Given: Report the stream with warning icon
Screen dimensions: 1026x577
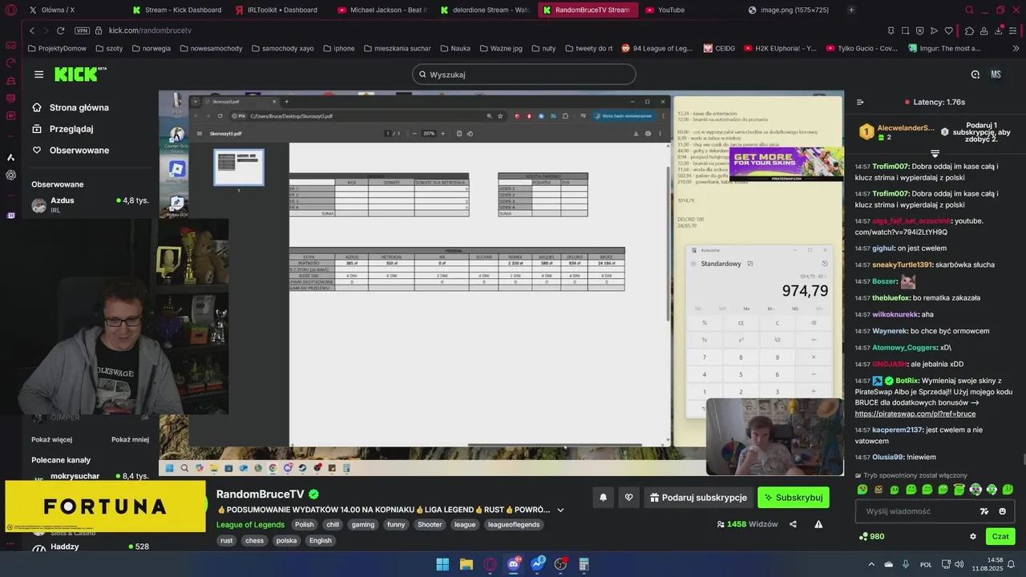Looking at the screenshot, I should tap(818, 524).
